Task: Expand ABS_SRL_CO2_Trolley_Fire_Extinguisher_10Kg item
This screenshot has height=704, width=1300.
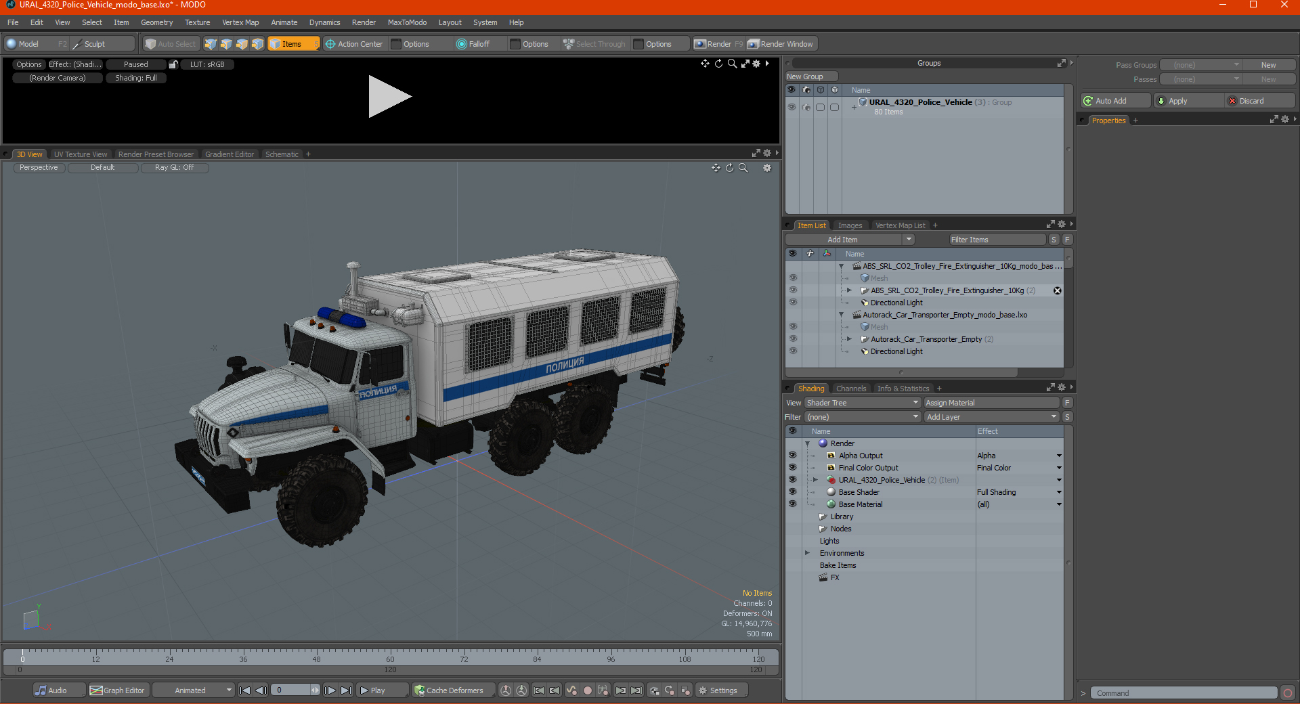Action: click(x=849, y=290)
